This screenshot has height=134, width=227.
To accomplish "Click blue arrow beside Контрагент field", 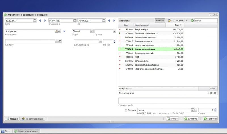I will [64, 31].
